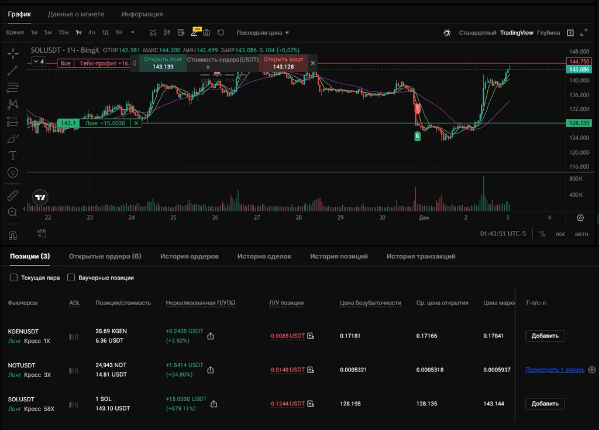
Task: Select the 4ч timeframe
Action: tap(92, 33)
